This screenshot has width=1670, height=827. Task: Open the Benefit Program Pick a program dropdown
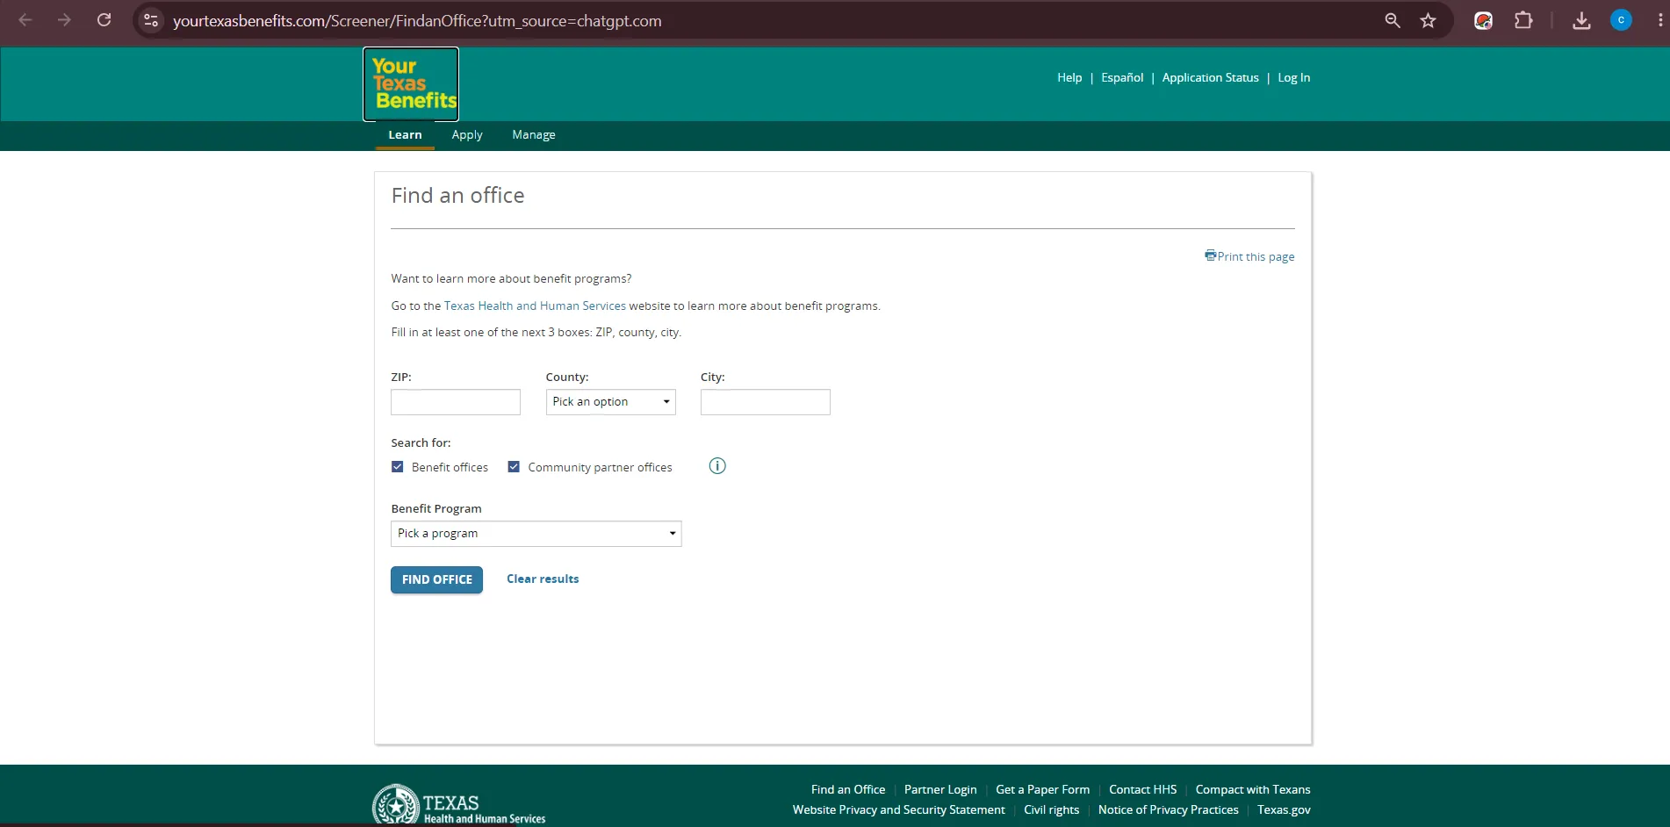pyautogui.click(x=536, y=534)
